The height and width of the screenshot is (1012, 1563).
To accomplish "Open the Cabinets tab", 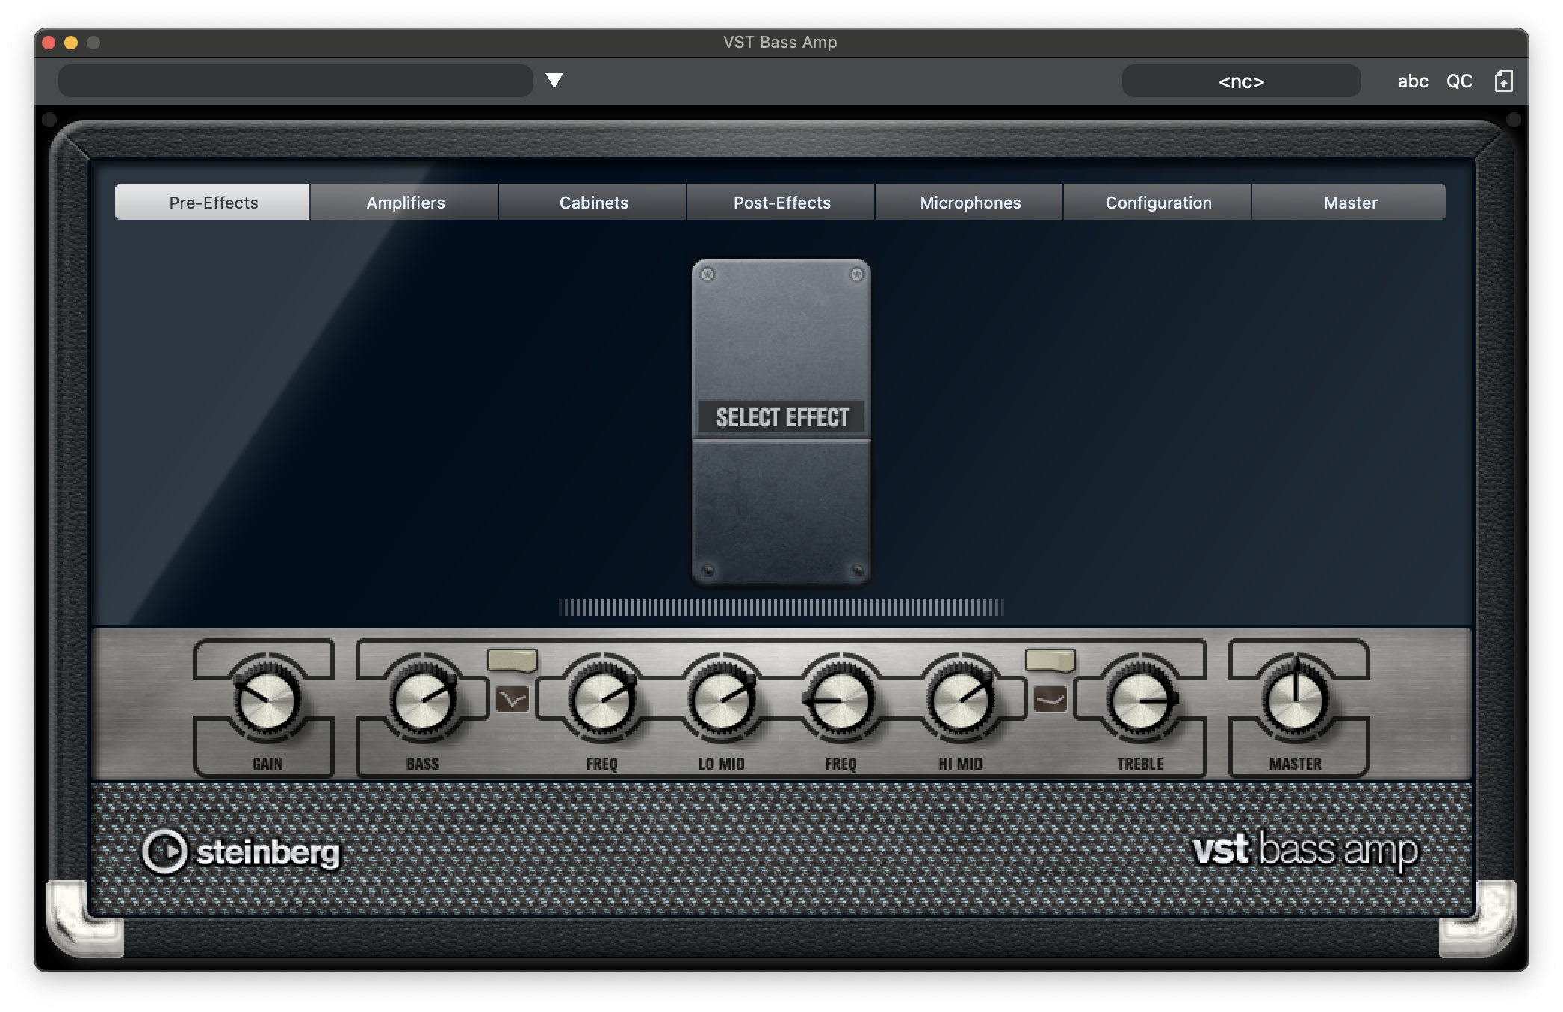I will coord(593,203).
